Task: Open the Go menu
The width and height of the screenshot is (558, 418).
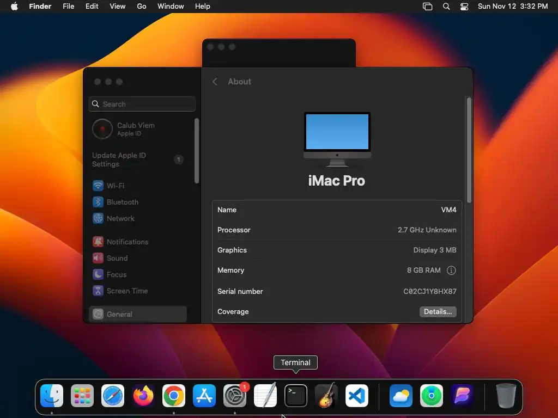Action: pyautogui.click(x=142, y=6)
